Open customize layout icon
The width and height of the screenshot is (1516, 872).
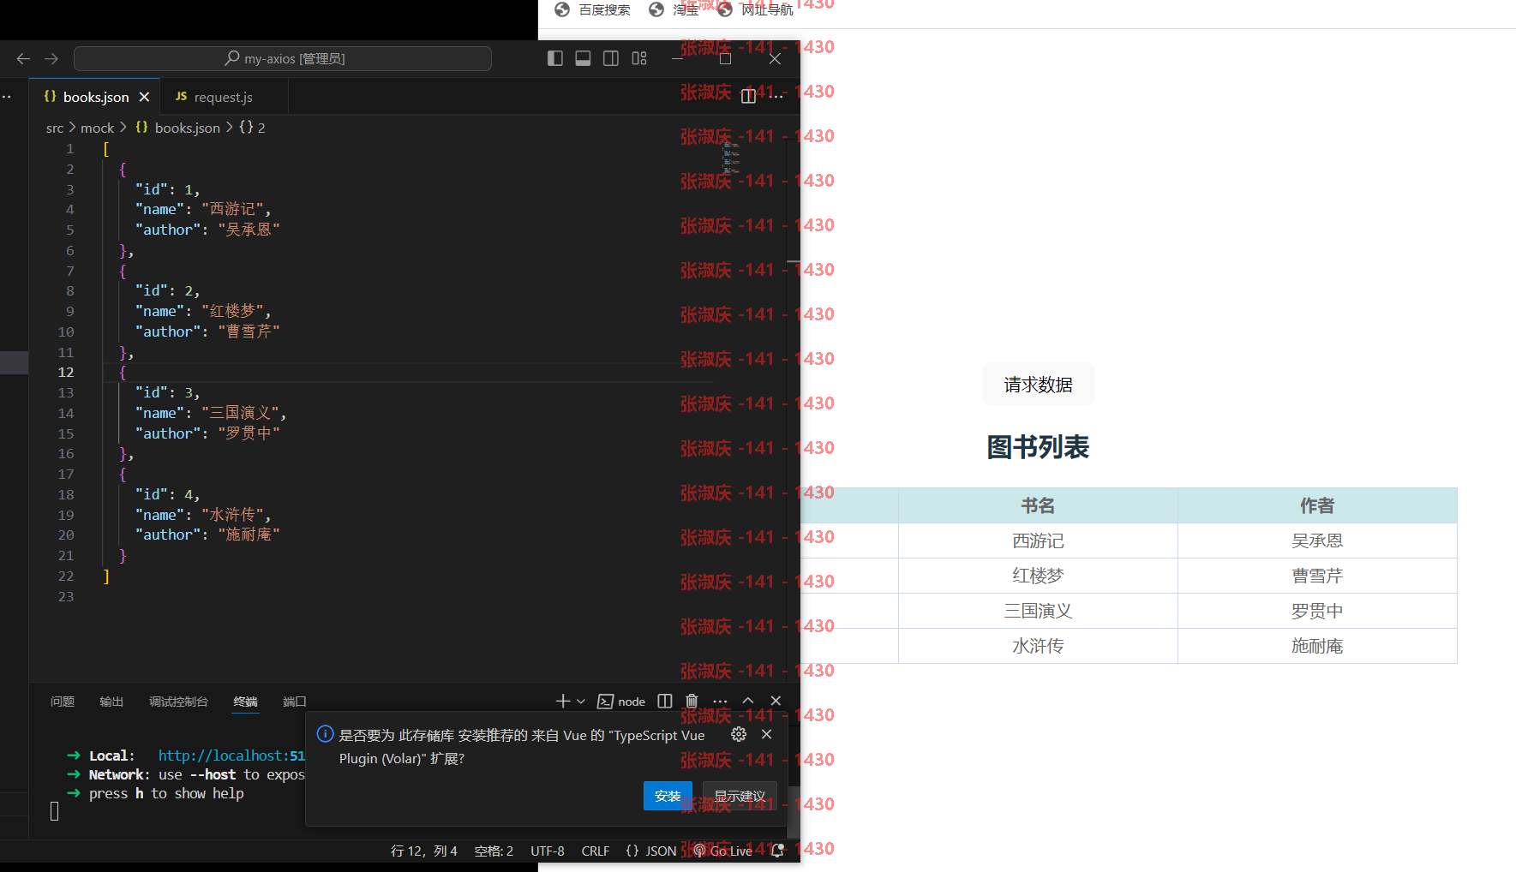tap(639, 58)
